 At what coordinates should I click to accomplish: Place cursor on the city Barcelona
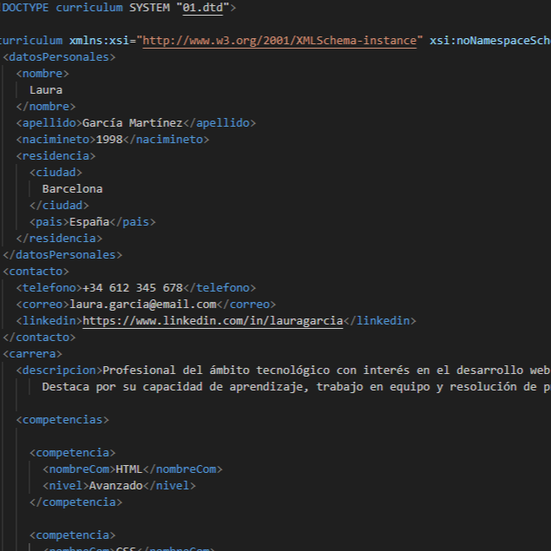pyautogui.click(x=72, y=189)
